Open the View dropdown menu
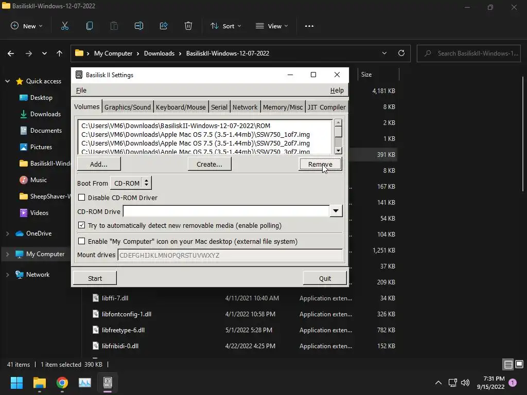 pyautogui.click(x=272, y=26)
